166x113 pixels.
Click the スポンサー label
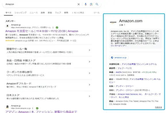pos(10,21)
